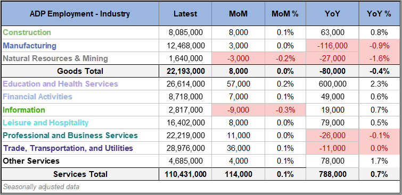
Task: Click Natural Resources & Mining MoM % -0.2%
Action: [x=285, y=58]
